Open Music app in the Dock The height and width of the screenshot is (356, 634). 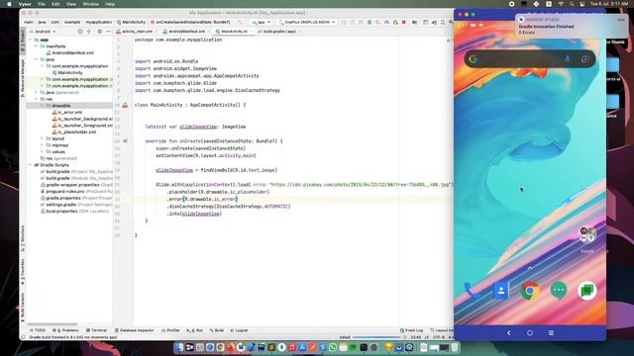point(292,347)
